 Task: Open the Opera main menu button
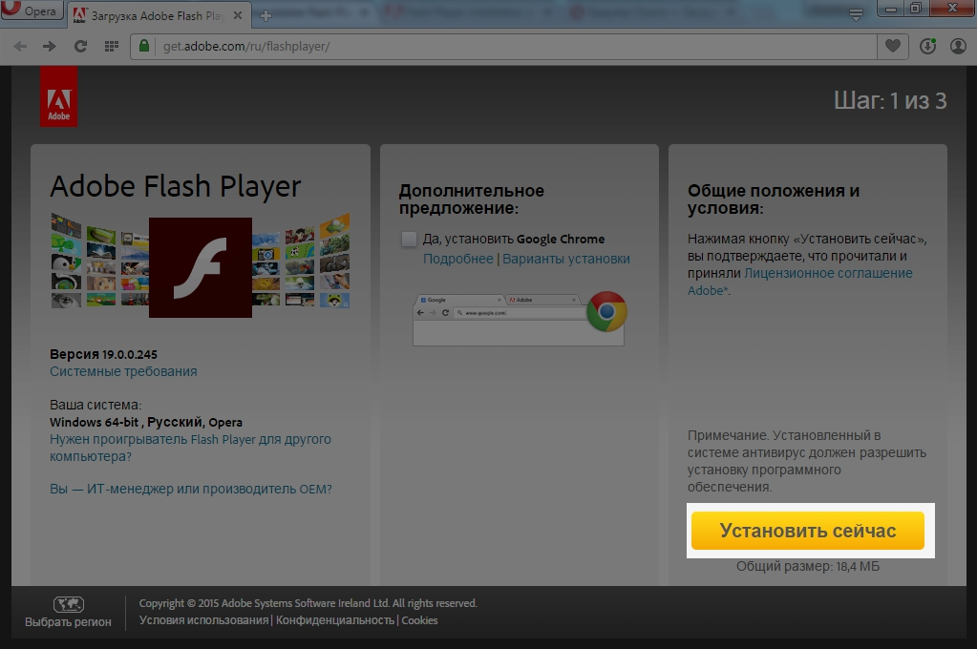32,10
